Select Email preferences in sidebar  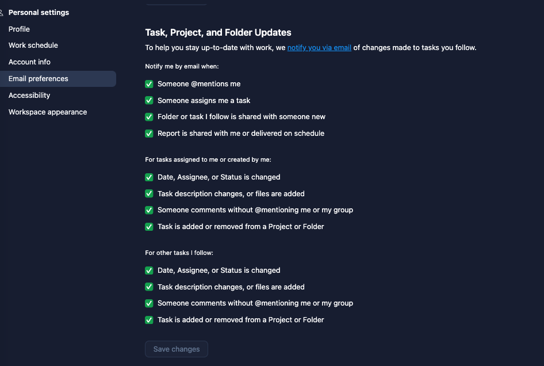point(39,79)
